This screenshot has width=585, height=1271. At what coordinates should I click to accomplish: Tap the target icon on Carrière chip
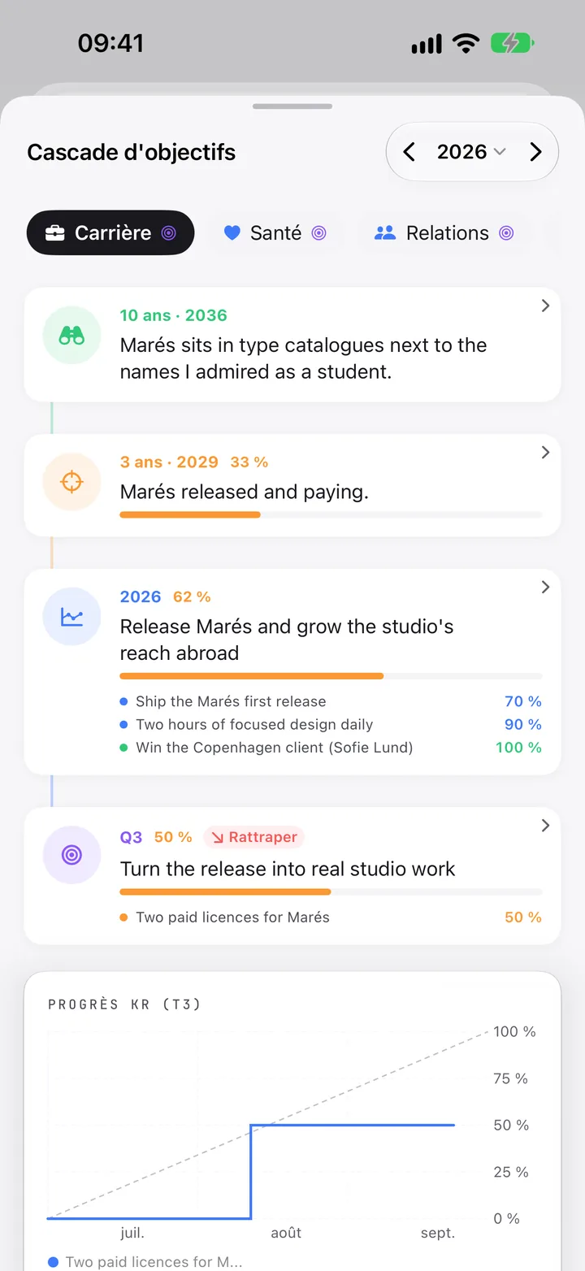(168, 233)
